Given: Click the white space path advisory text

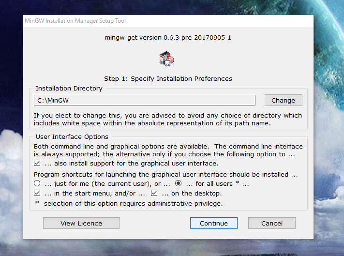Looking at the screenshot, I should [x=168, y=120].
